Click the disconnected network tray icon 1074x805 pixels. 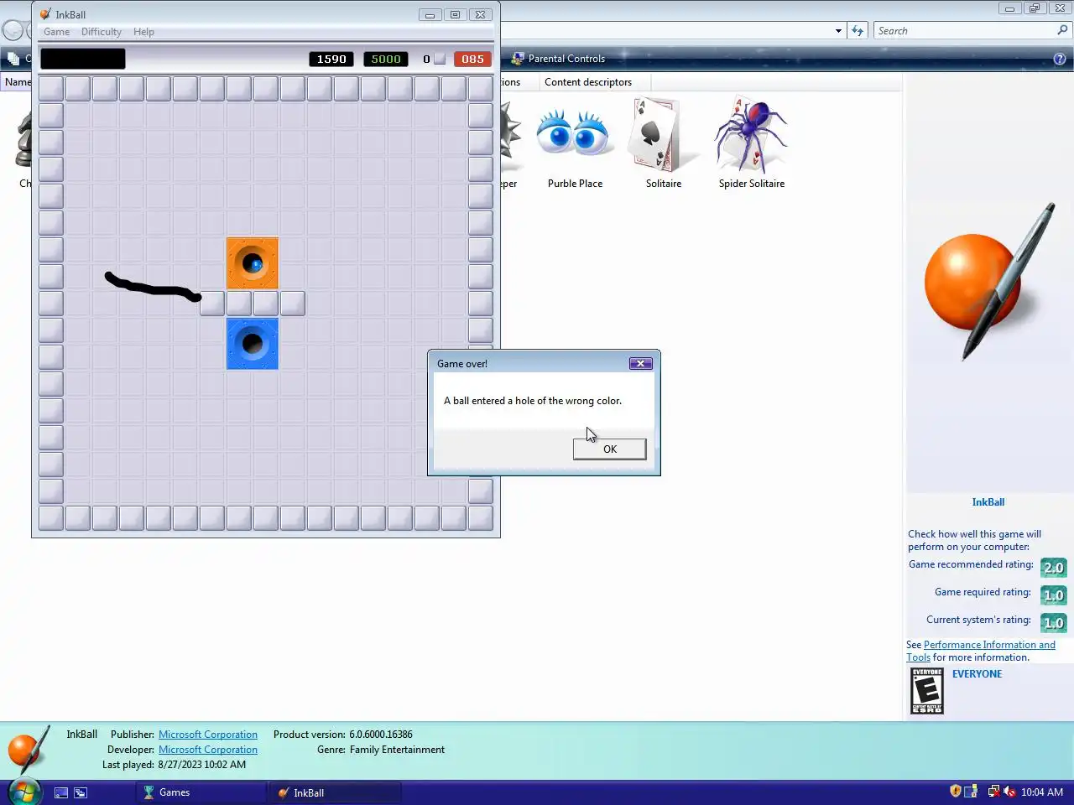(x=993, y=792)
